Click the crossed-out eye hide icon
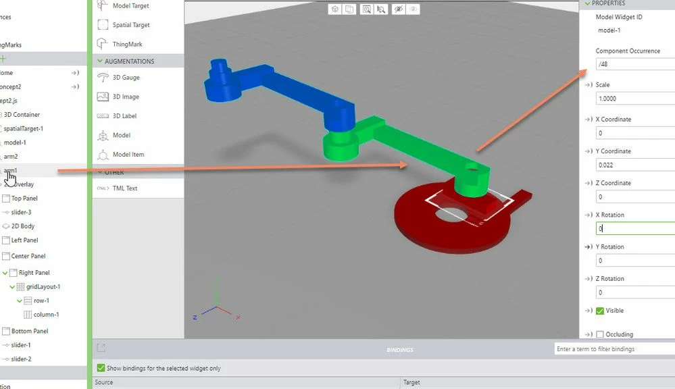Image resolution: width=675 pixels, height=389 pixels. click(399, 9)
